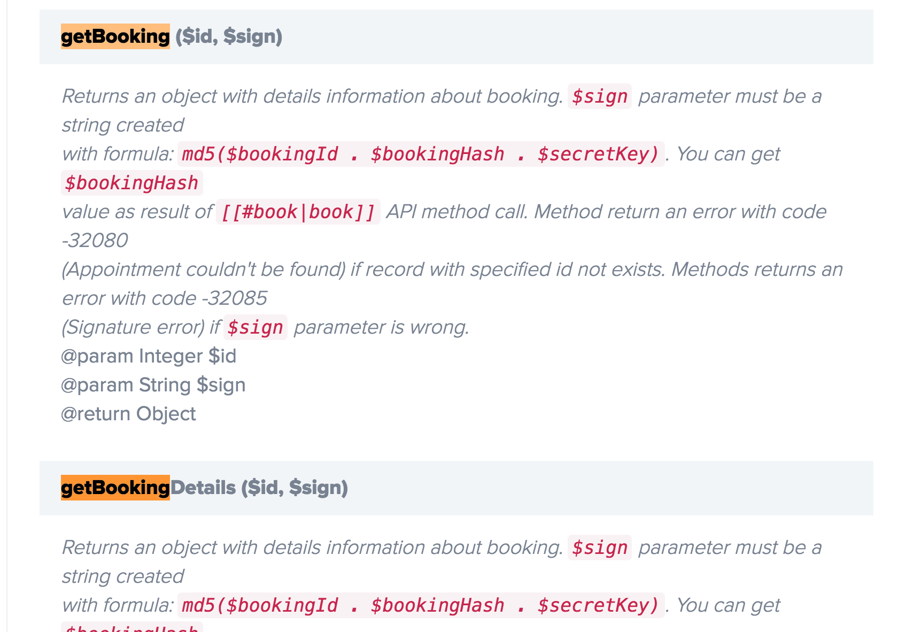Click ($id, $sign) parameters in getBooking heading

(x=229, y=36)
